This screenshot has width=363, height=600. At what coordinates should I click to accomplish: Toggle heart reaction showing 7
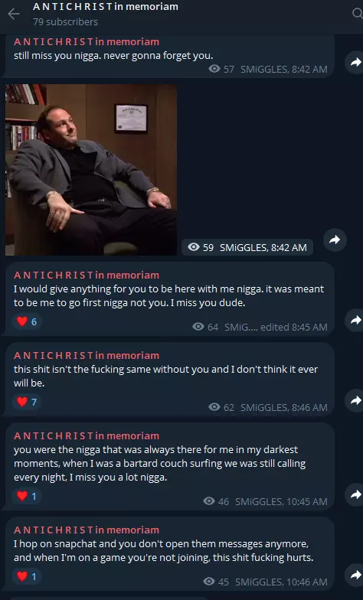pos(27,402)
